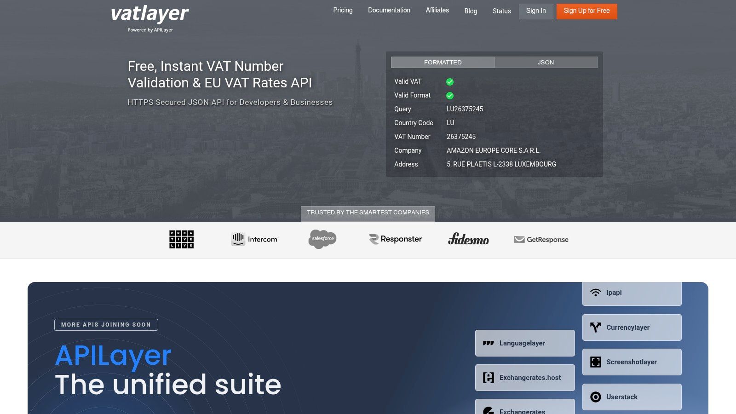736x414 pixels.
Task: Click the HTTPS Secured JSON API subtitle
Action: (x=230, y=102)
